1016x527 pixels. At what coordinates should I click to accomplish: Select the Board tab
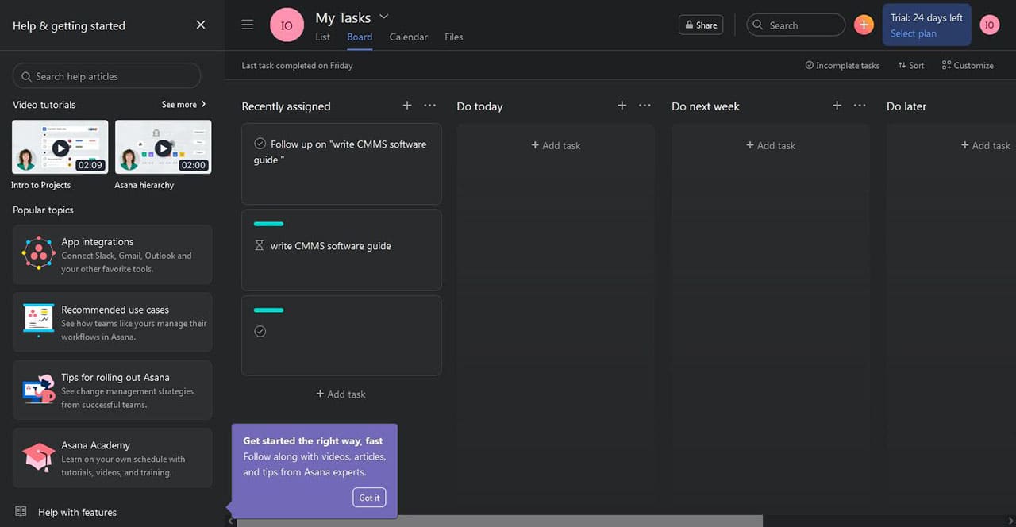[360, 37]
